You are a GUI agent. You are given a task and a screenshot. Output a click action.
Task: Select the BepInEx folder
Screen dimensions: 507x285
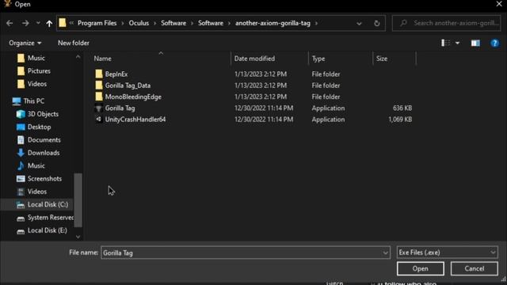(x=116, y=74)
